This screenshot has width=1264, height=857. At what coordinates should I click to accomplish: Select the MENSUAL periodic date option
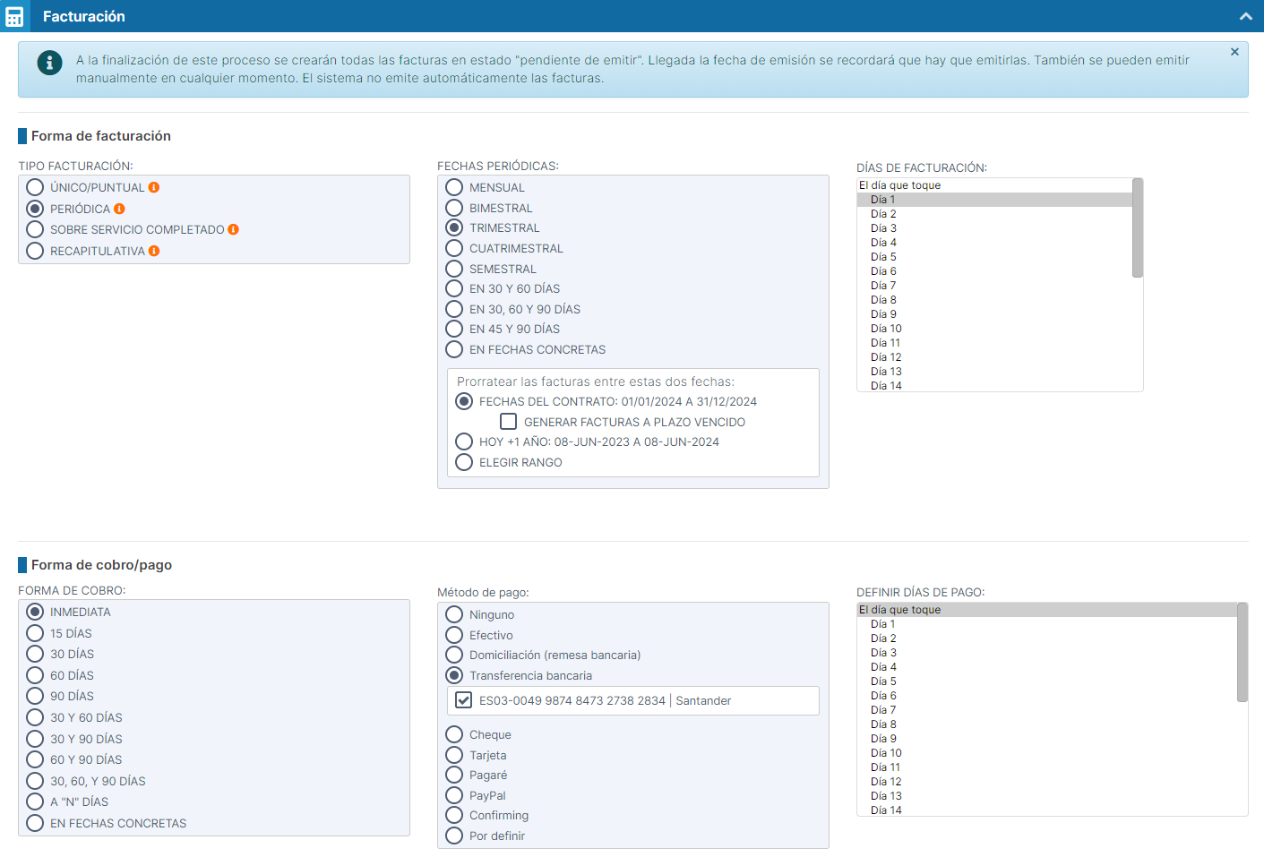[454, 187]
